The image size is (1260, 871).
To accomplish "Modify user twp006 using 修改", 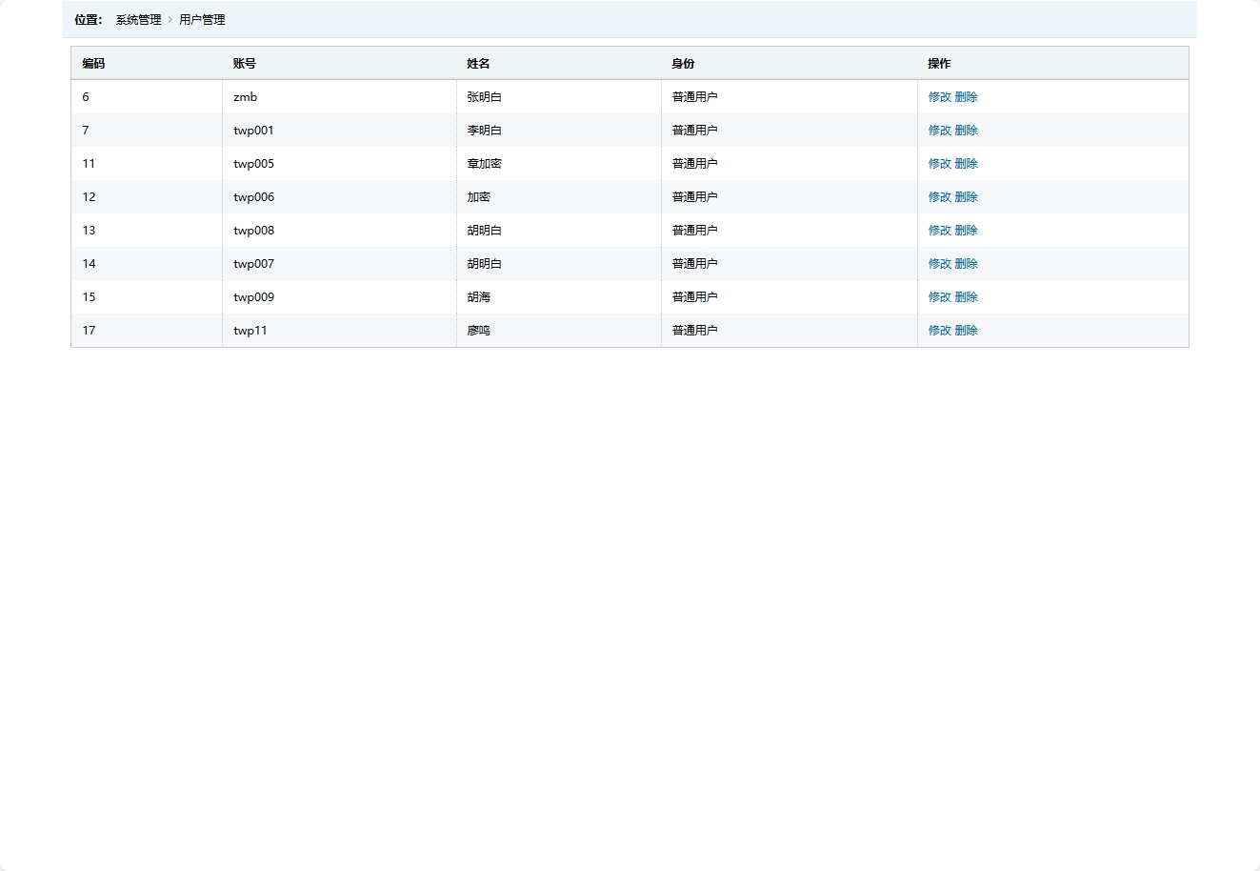I will click(x=939, y=197).
